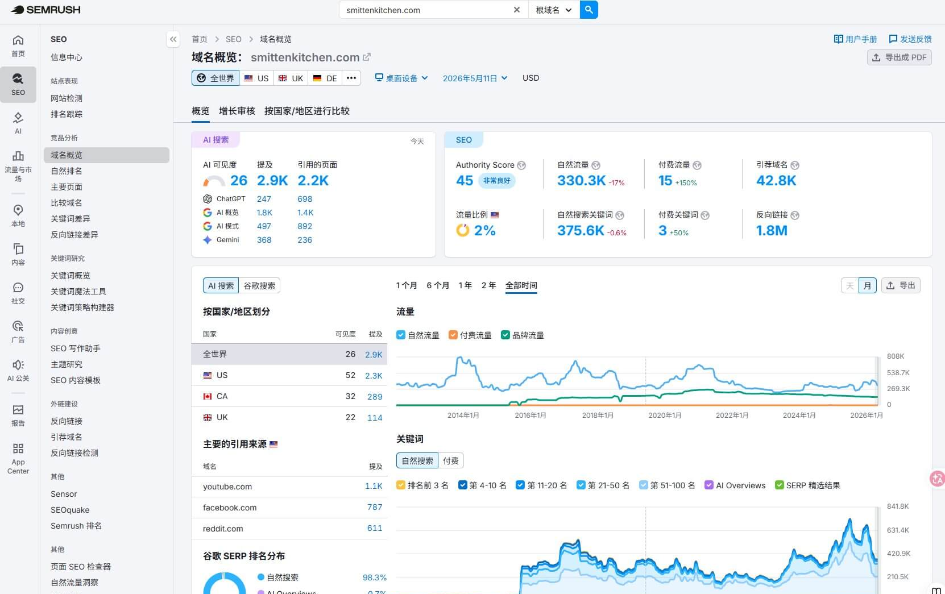The width and height of the screenshot is (945, 594).
Task: Open the 根域名 dropdown
Action: [554, 10]
